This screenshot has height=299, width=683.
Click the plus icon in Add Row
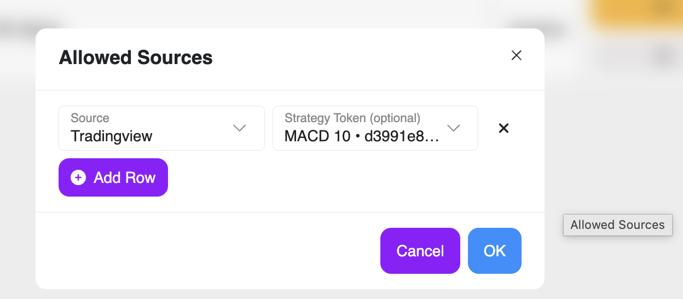(x=78, y=177)
